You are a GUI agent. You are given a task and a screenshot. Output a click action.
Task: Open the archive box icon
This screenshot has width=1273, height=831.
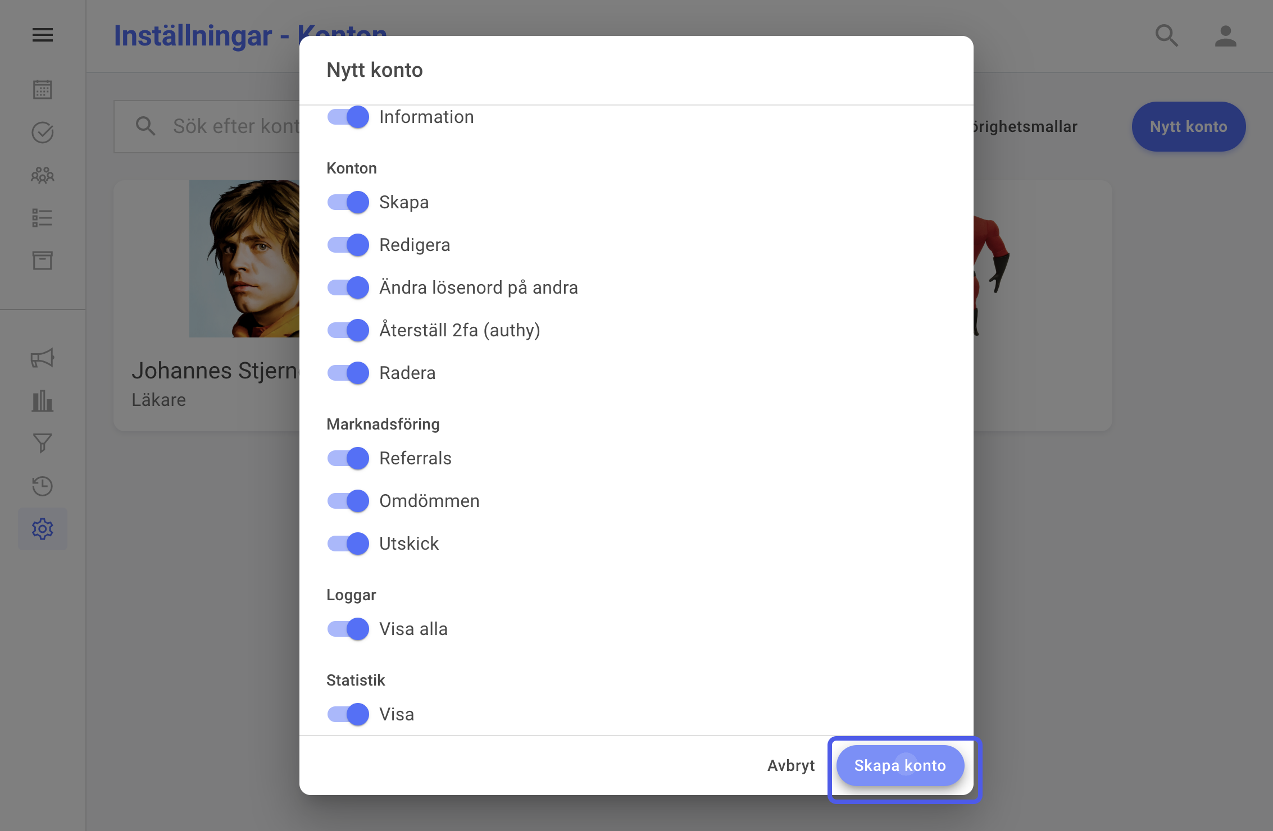click(x=43, y=261)
